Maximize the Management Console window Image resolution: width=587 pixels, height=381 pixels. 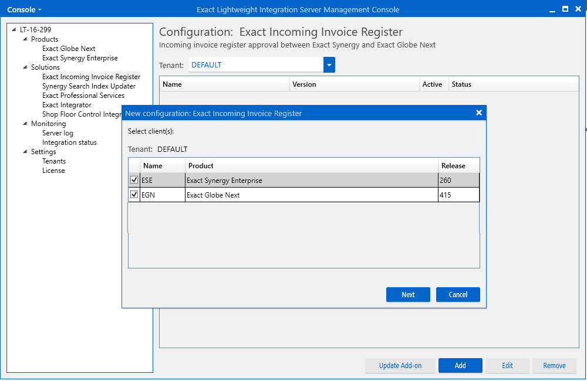click(565, 9)
